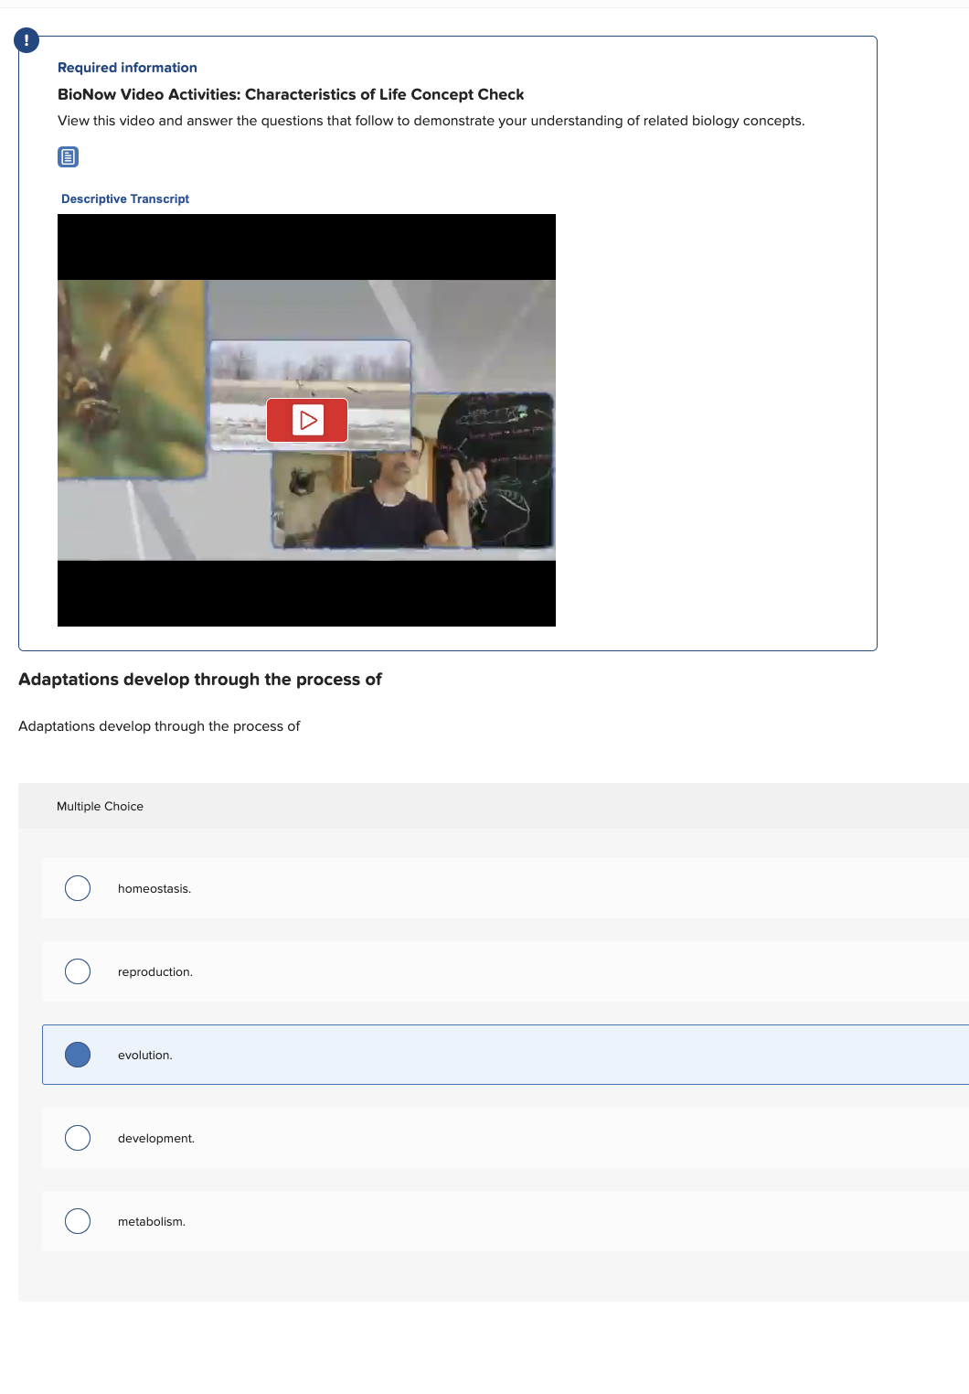Viewport: 969px width, 1394px height.
Task: Open the Descriptive Transcript link
Action: click(x=125, y=198)
